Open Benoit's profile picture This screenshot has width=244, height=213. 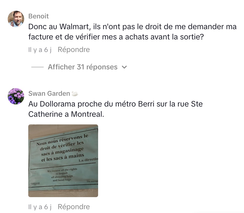[x=16, y=19]
